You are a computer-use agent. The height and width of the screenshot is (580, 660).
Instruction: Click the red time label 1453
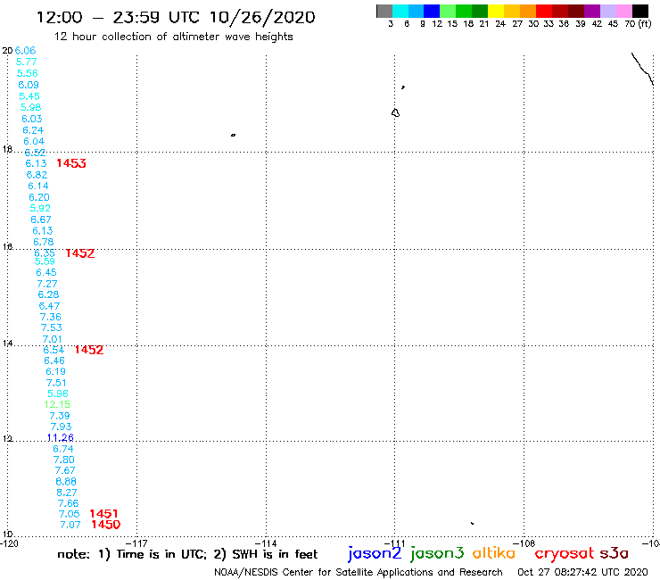71,163
